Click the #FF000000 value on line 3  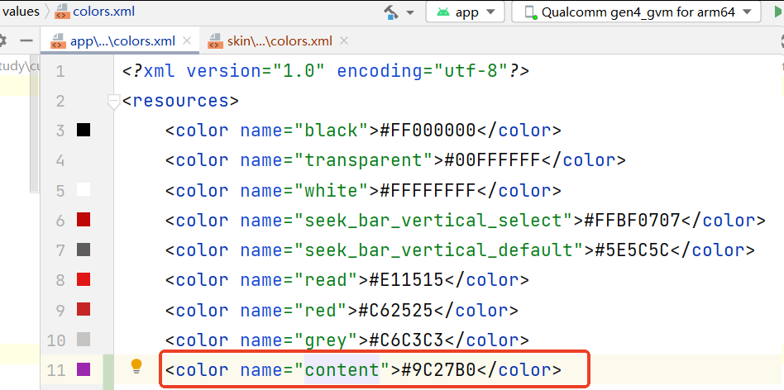[x=428, y=131]
